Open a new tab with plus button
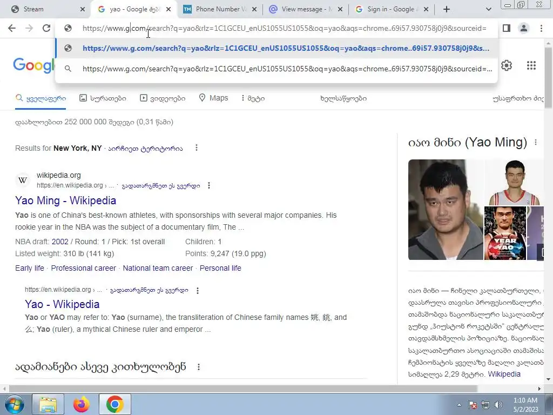553x415 pixels. [x=447, y=9]
